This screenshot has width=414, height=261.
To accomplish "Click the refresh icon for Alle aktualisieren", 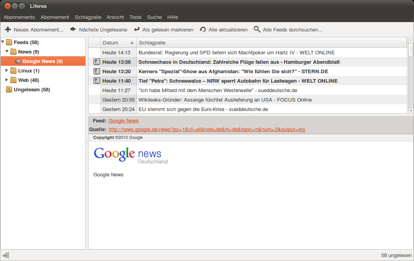I will [203, 30].
